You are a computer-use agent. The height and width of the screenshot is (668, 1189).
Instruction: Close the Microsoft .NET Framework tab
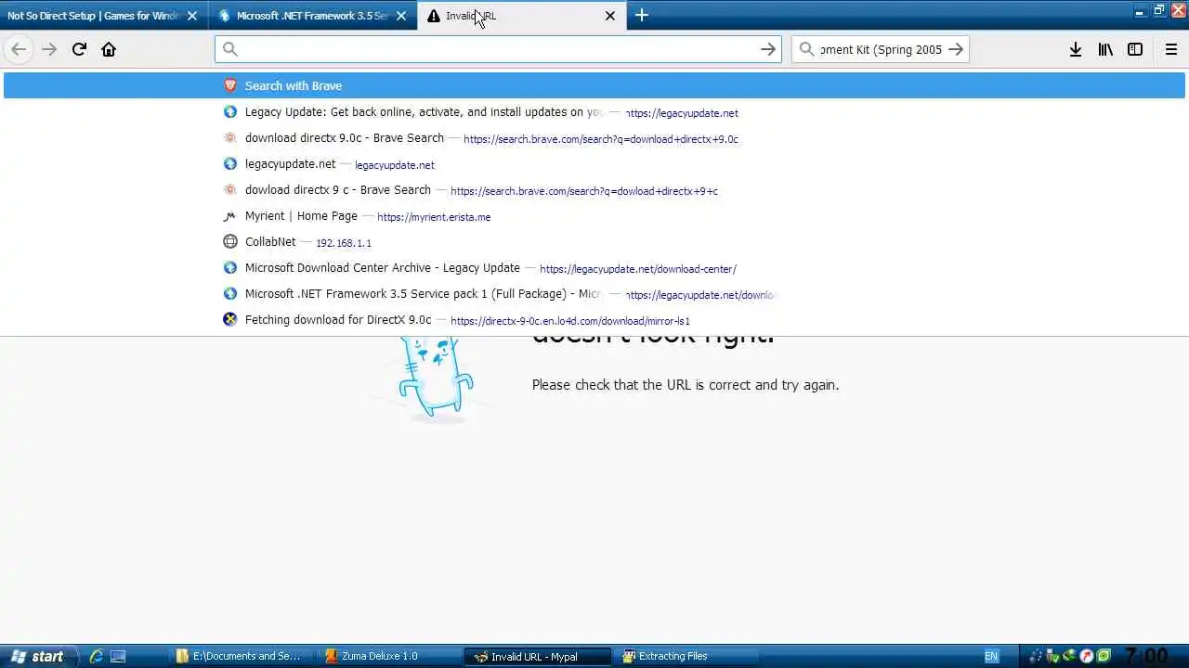[x=401, y=16]
